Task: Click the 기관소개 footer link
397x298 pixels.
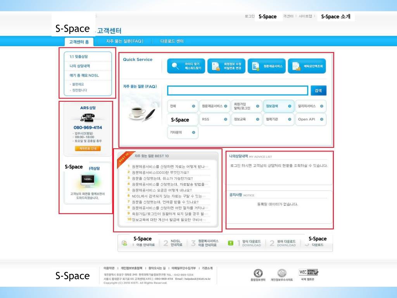Action: click(x=207, y=268)
